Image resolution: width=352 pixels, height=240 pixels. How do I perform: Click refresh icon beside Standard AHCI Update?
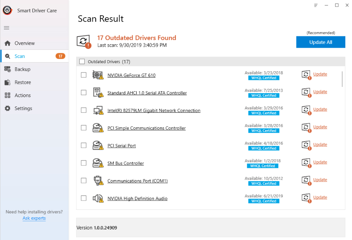[306, 92]
